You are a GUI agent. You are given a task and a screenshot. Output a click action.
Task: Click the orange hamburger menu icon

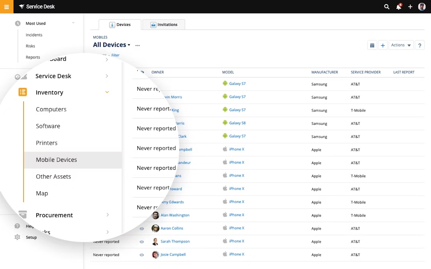pos(6,6)
